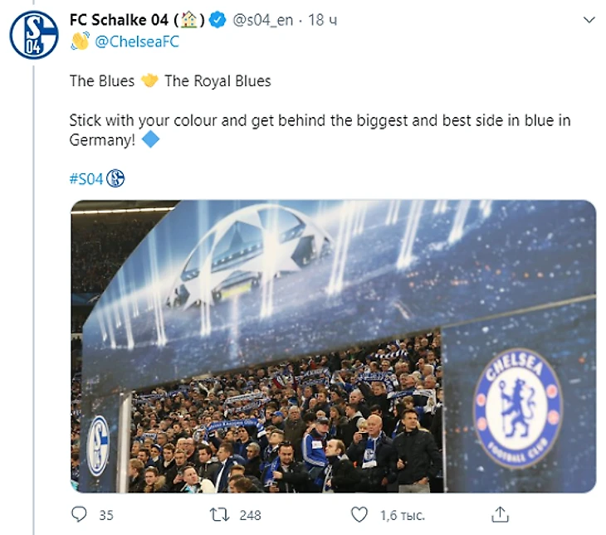This screenshot has width=606, height=535.
Task: Click the 1,6 тыс. likes count
Action: click(402, 515)
